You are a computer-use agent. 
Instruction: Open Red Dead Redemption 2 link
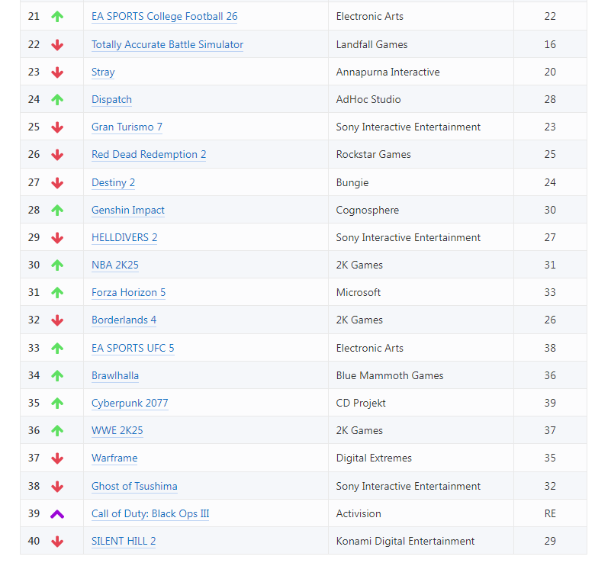point(149,154)
